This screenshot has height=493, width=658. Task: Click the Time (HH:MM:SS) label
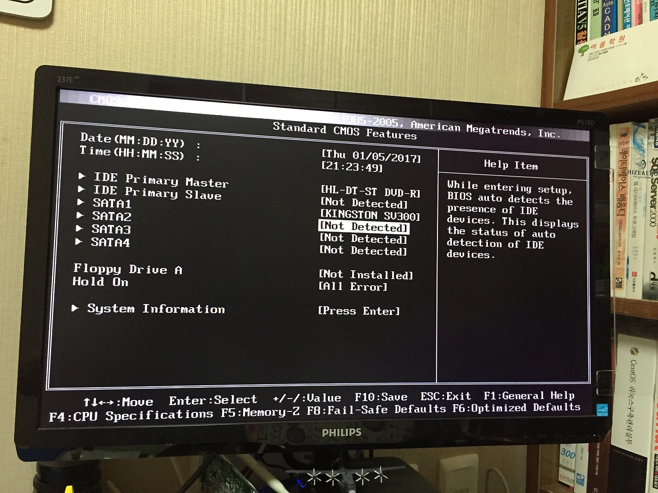point(132,153)
